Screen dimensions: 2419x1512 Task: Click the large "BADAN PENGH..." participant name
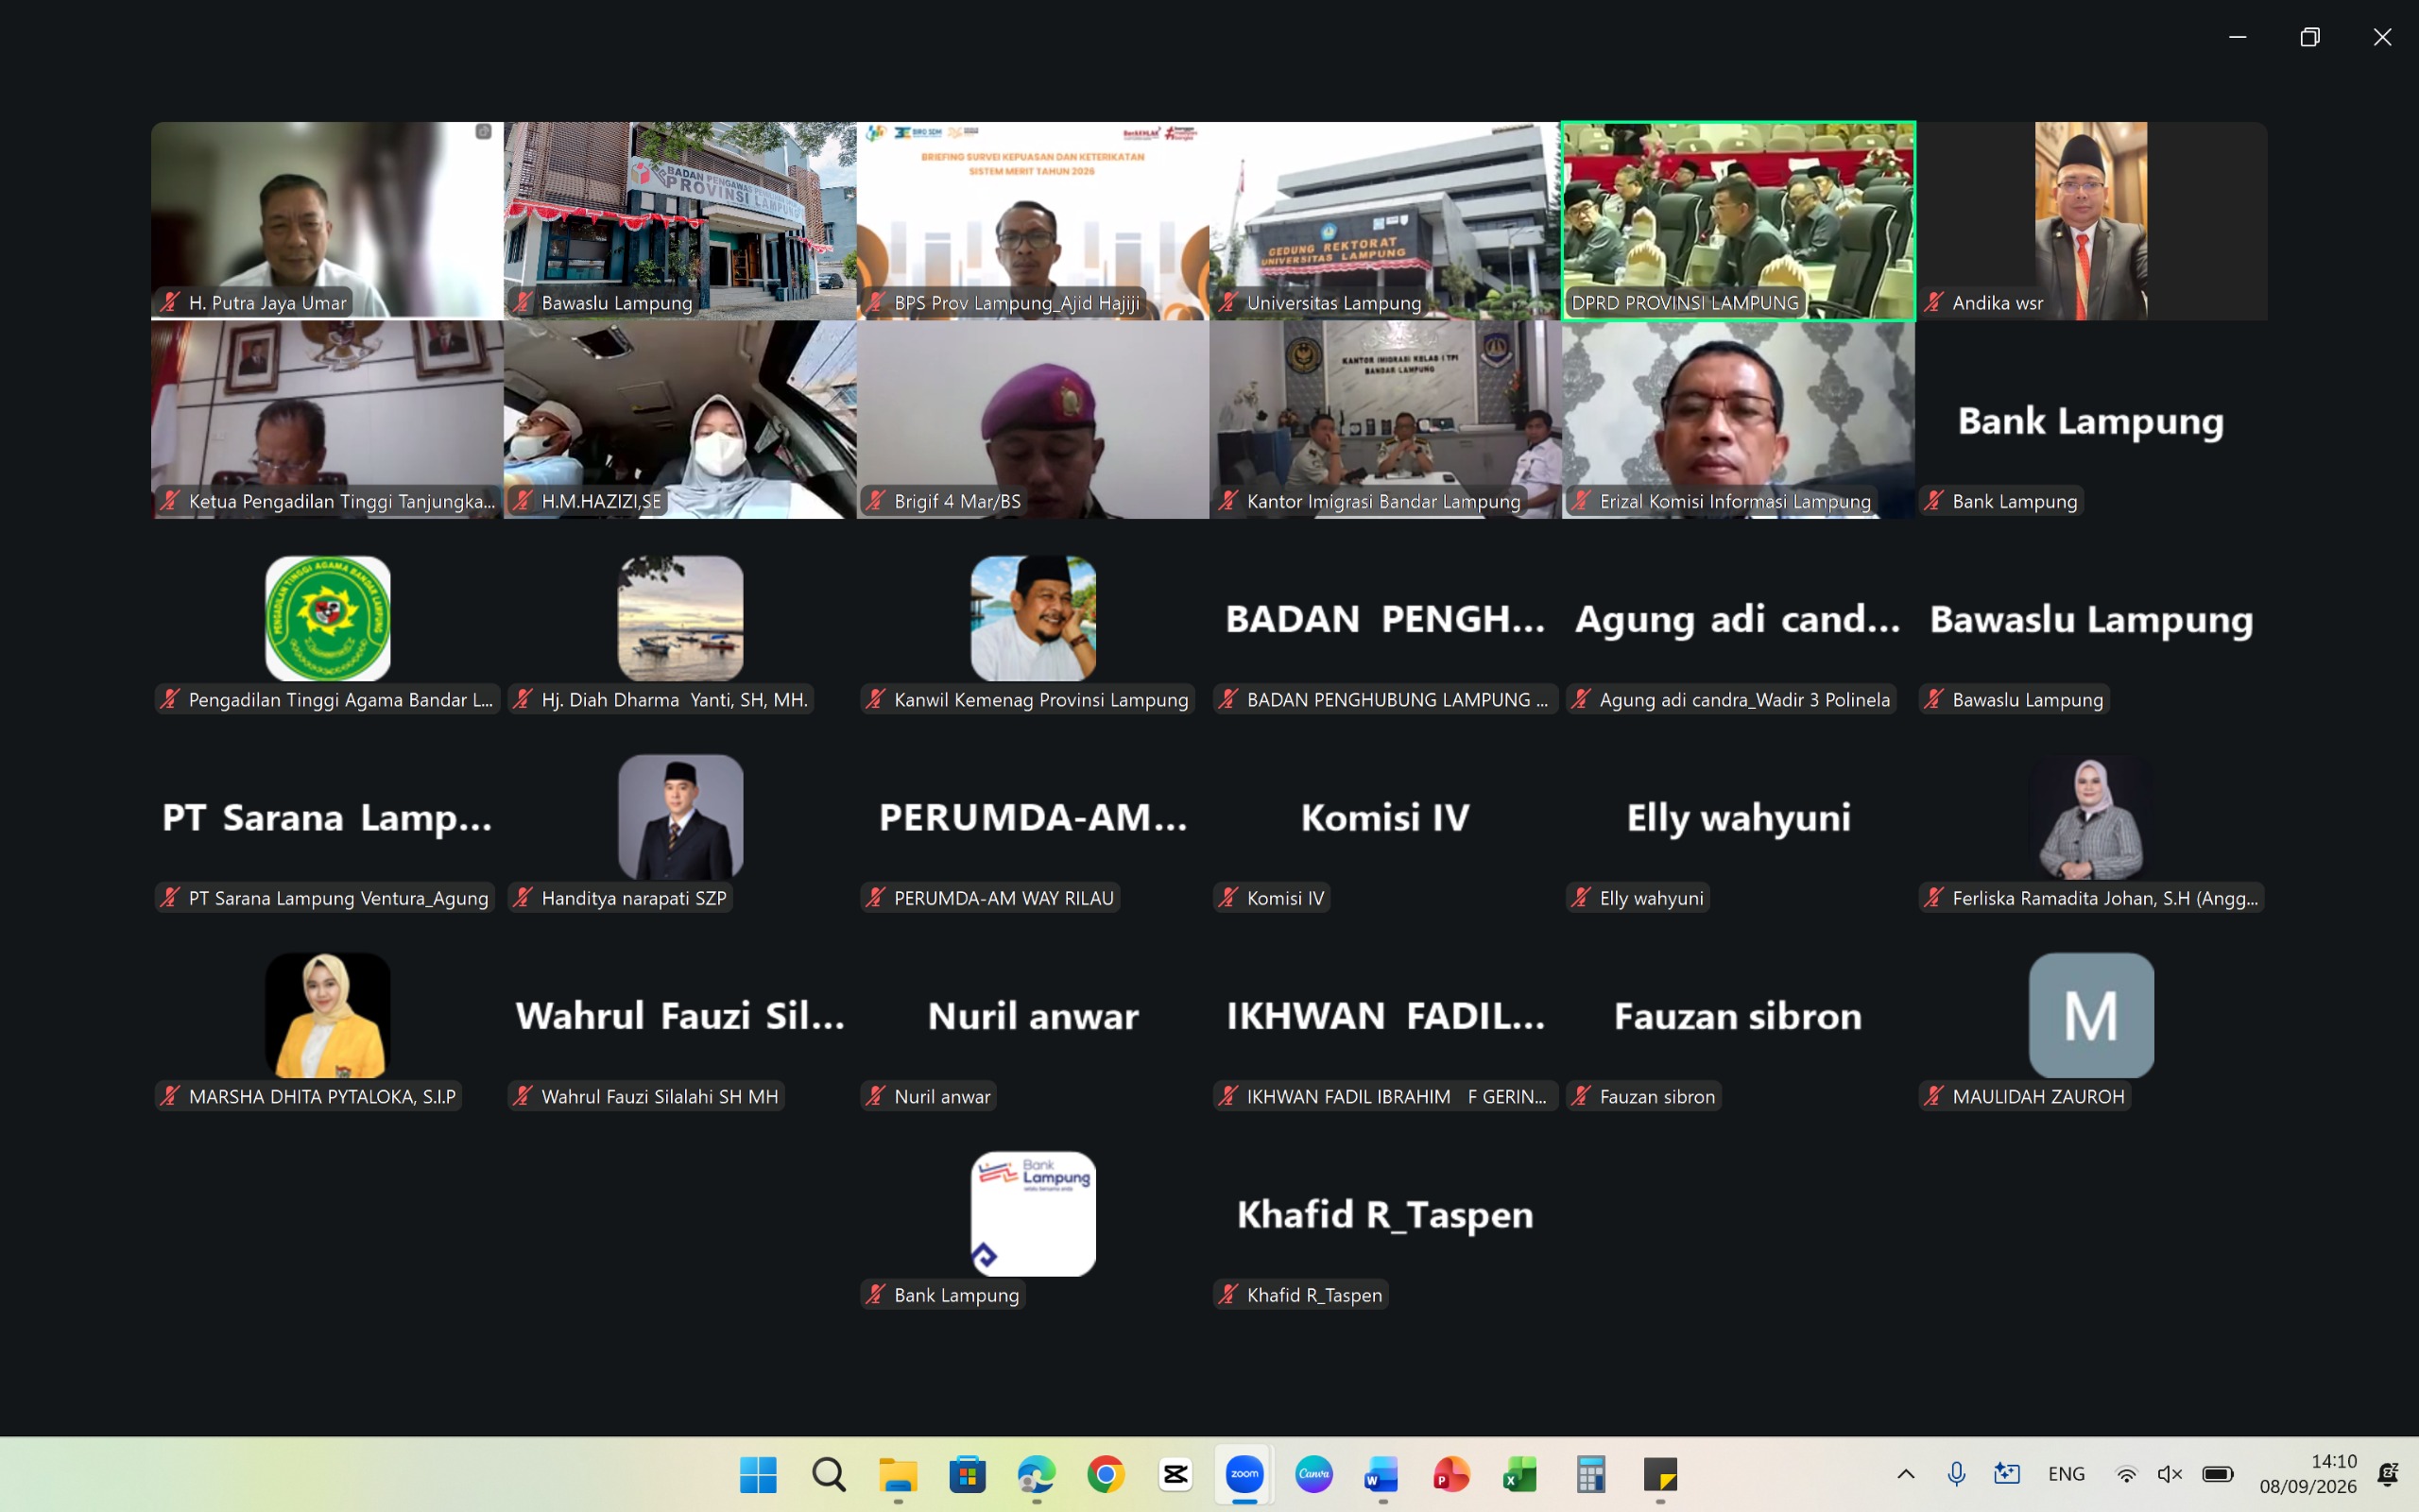pyautogui.click(x=1385, y=619)
